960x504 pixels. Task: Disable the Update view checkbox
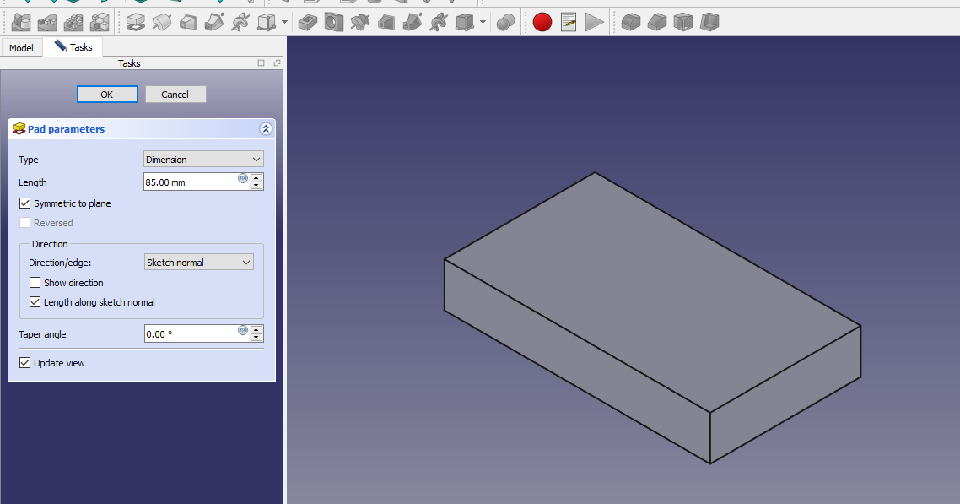coord(25,363)
